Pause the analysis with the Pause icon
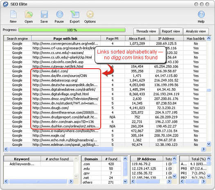 click(x=59, y=14)
